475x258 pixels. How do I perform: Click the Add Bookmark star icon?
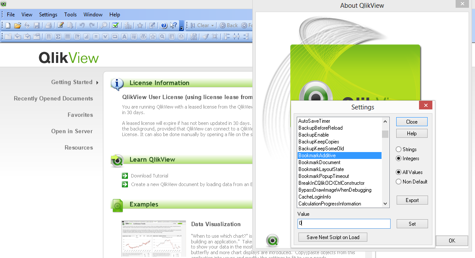140,25
